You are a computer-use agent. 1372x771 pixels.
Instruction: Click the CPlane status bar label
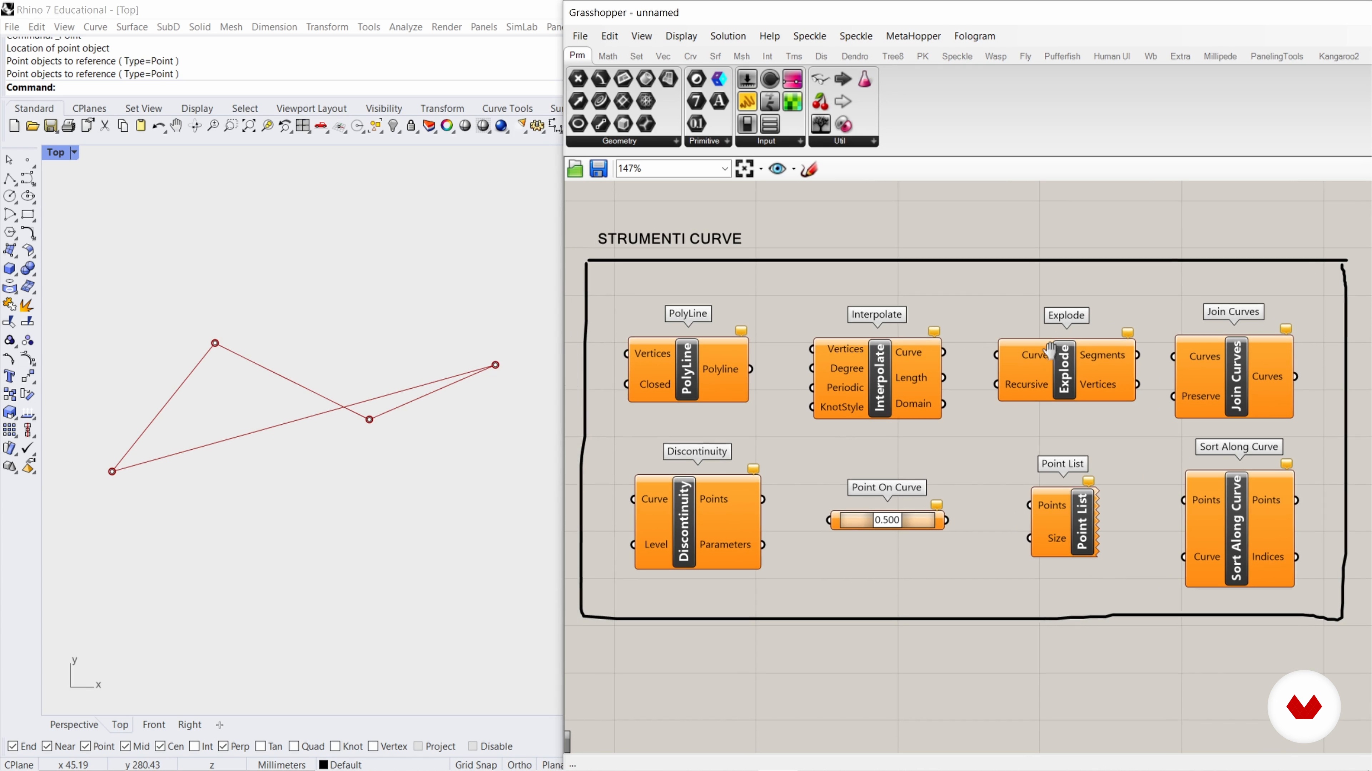click(x=19, y=765)
